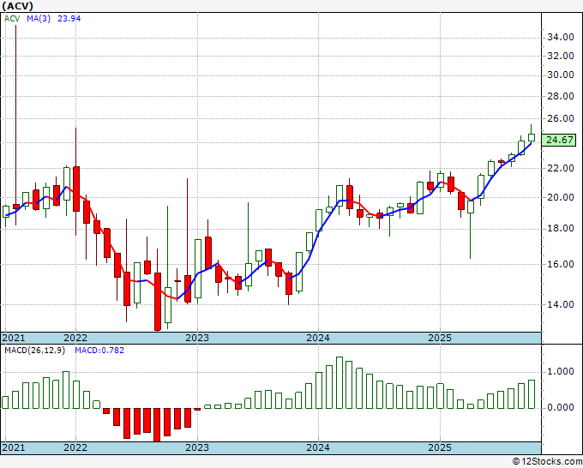Click the 26.00 price axis label
583x468 pixels.
pyautogui.click(x=561, y=118)
